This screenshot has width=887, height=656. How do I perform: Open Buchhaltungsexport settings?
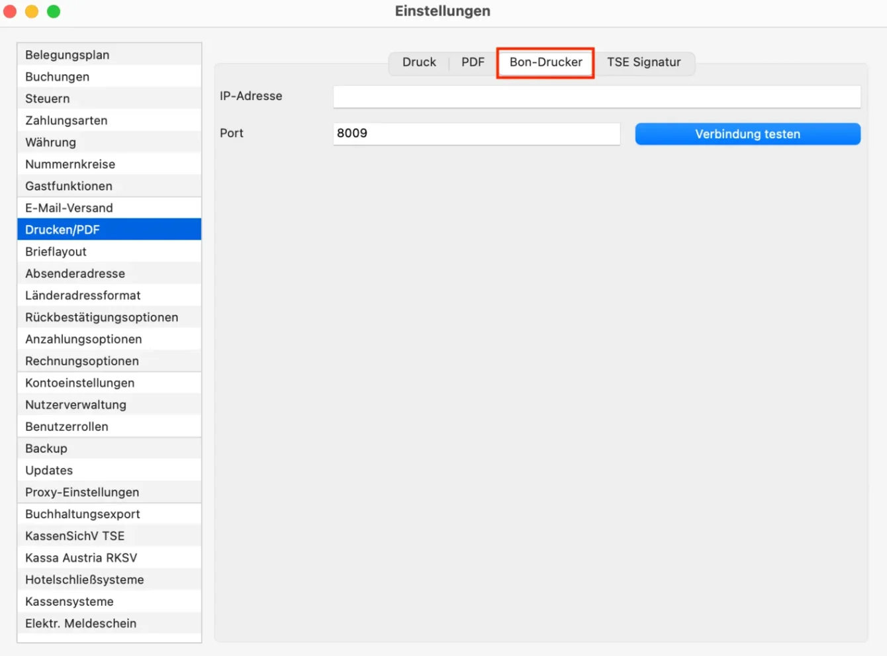(x=109, y=514)
